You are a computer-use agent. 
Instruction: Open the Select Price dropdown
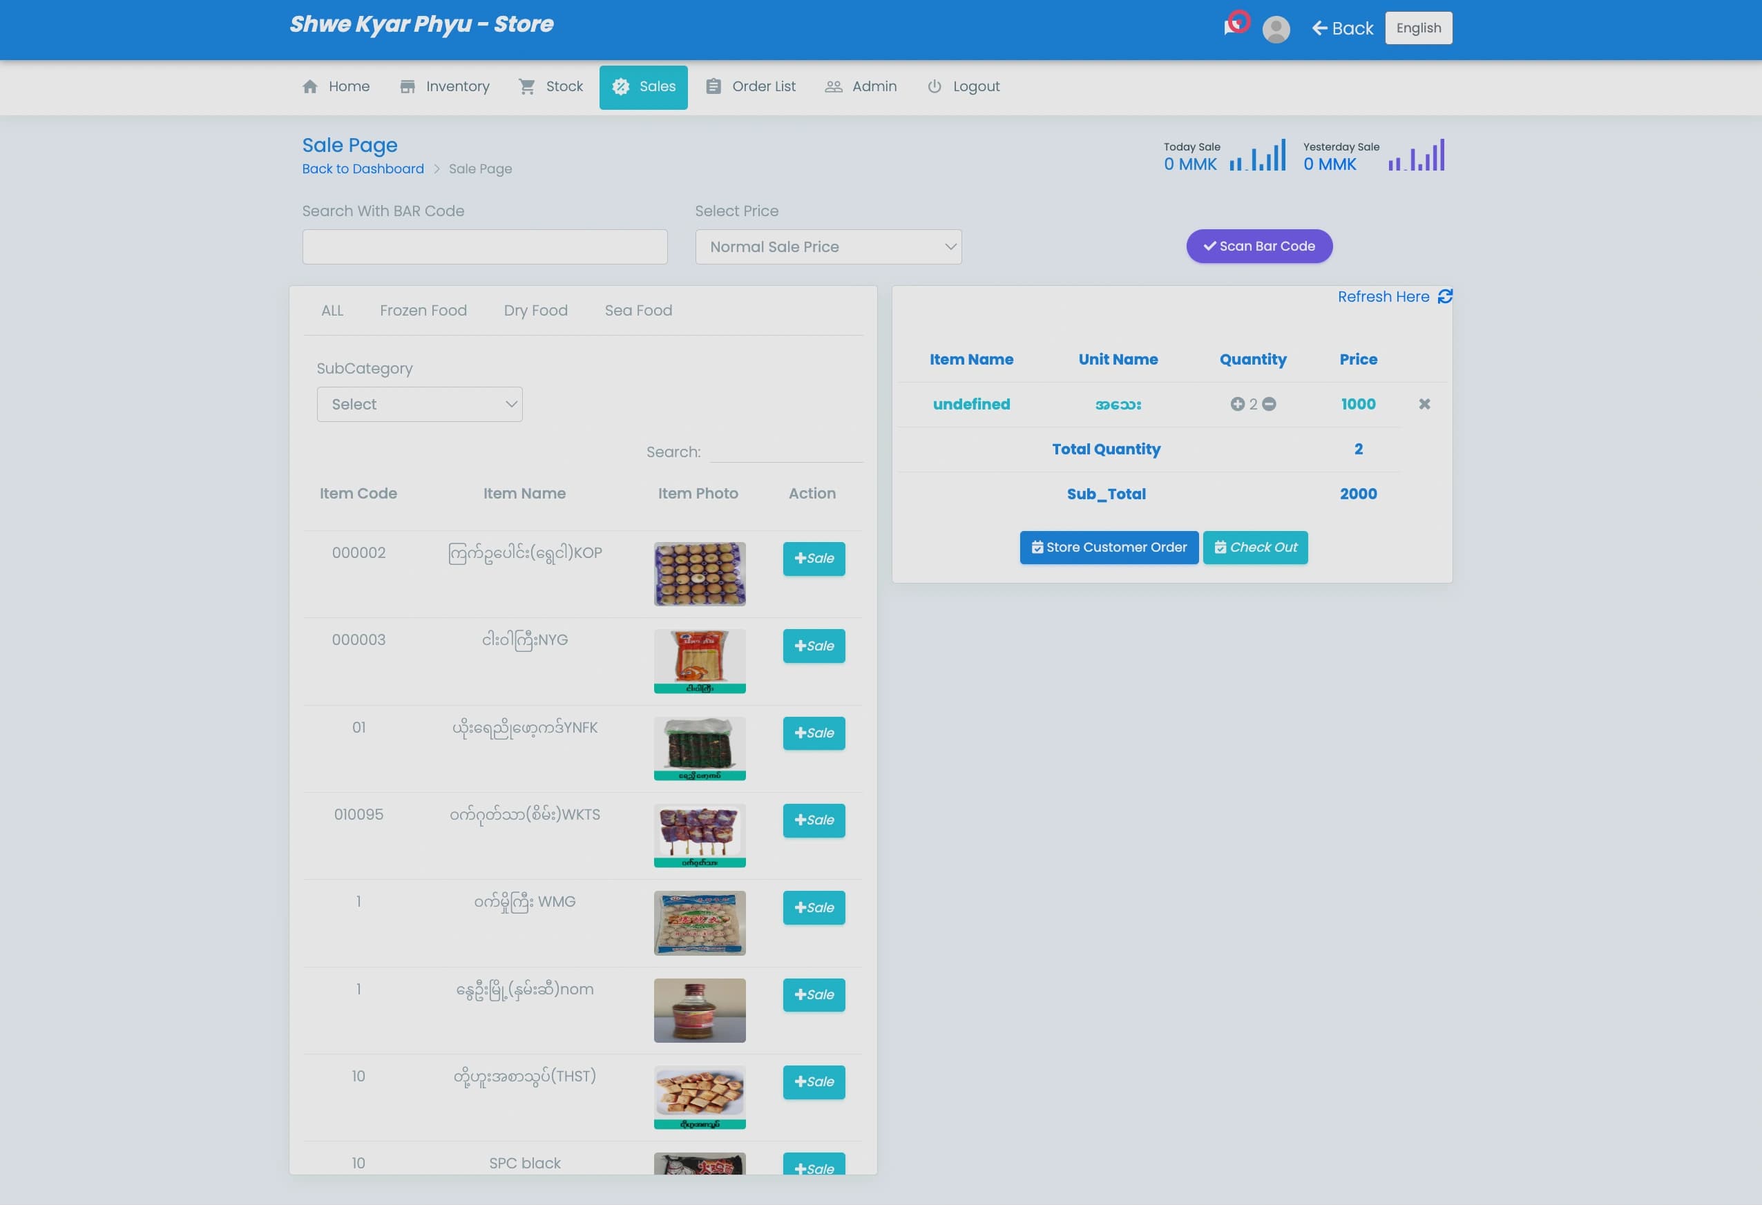coord(828,247)
